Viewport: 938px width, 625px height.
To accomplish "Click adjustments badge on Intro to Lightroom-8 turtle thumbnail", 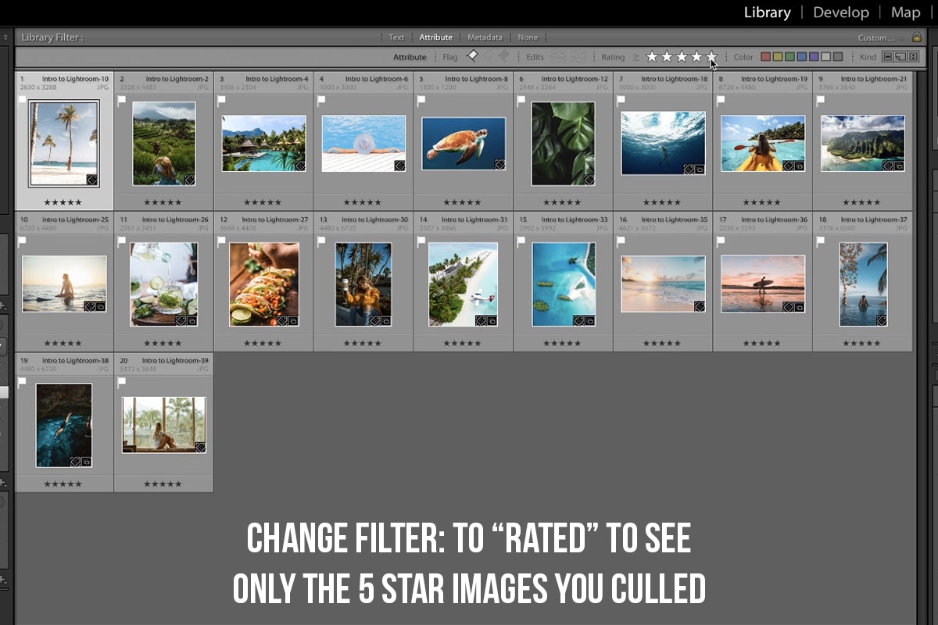I will pos(499,165).
